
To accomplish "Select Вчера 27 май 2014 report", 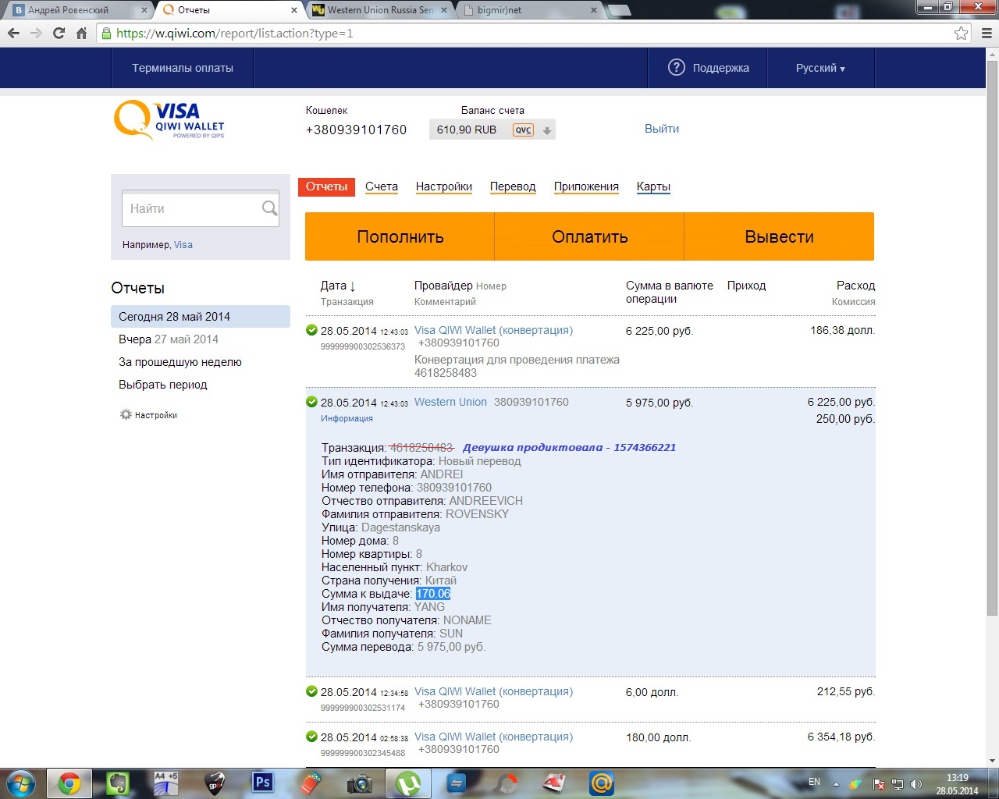I will point(169,339).
